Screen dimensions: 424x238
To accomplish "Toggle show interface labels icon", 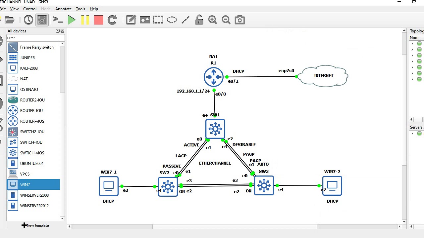I will pyautogui.click(x=42, y=20).
